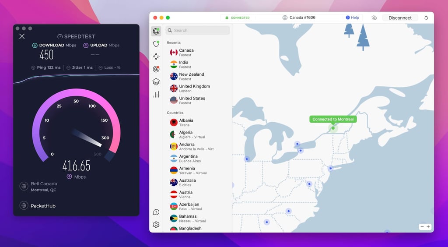
Task: Zoom in the map with plus button
Action: (x=428, y=227)
